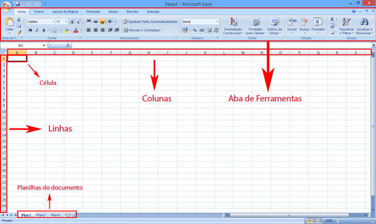
Task: Select the Format Painter brush
Action: tap(19, 32)
